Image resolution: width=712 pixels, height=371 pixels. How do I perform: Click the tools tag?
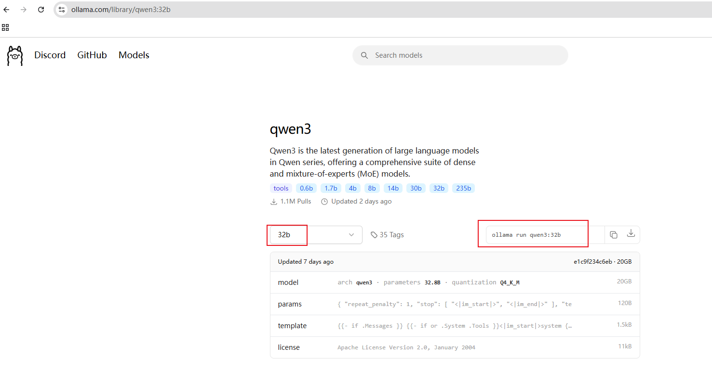[281, 188]
